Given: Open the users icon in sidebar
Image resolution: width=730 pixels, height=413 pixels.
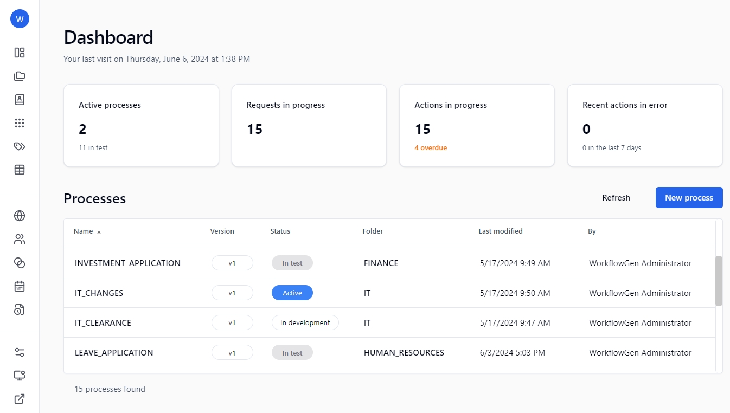Looking at the screenshot, I should click(x=20, y=239).
